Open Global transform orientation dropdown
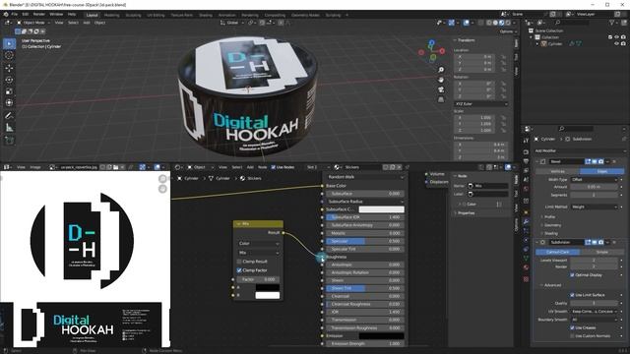Viewport: 630px width, 354px height. click(232, 23)
